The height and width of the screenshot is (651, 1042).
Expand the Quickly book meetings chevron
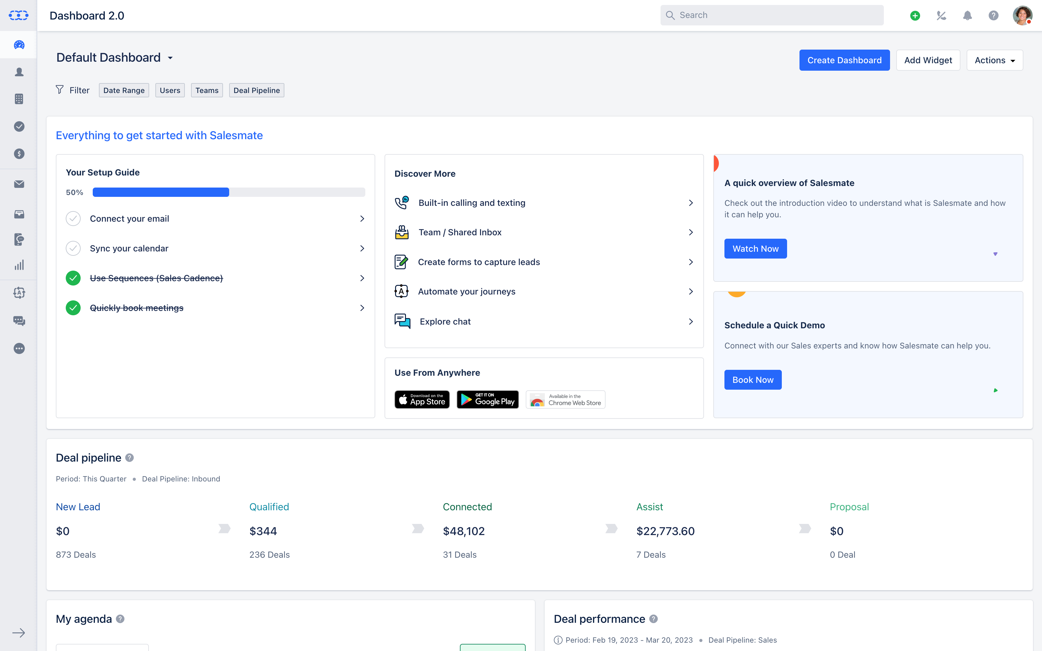coord(362,308)
